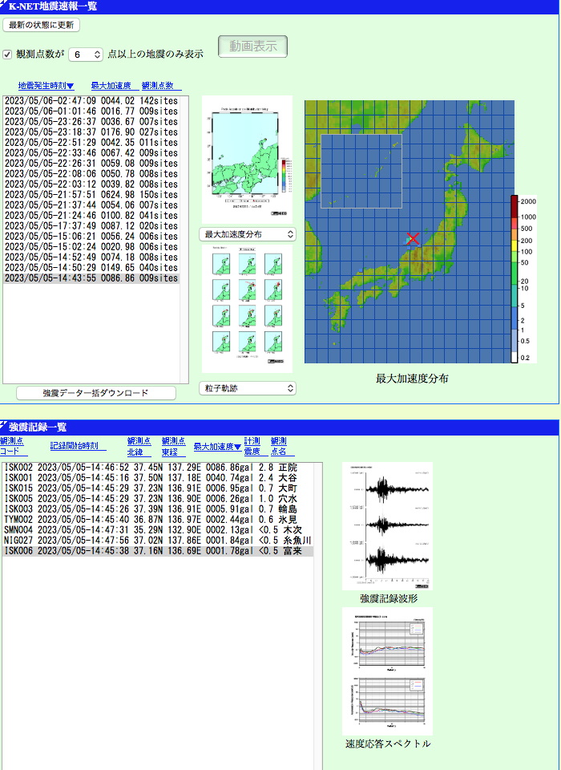Click the red X epicenter marker on map
This screenshot has width=561, height=770.
click(414, 239)
